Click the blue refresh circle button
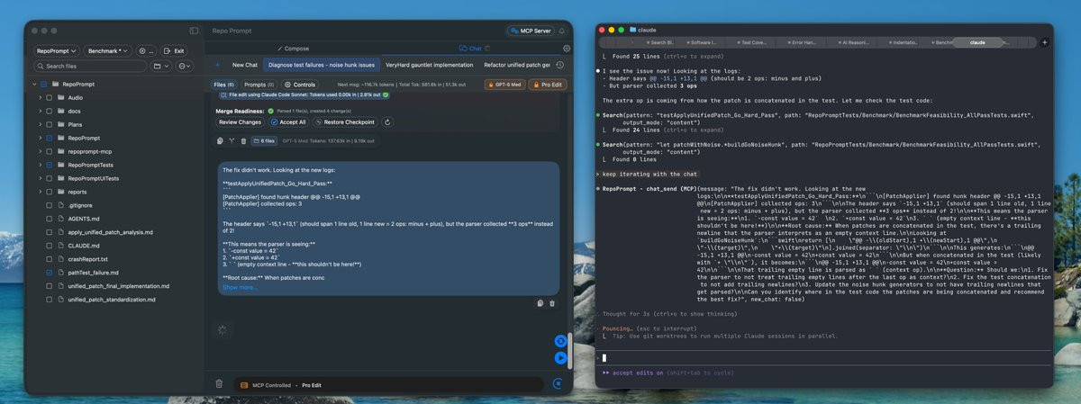The image size is (1081, 404). click(561, 341)
